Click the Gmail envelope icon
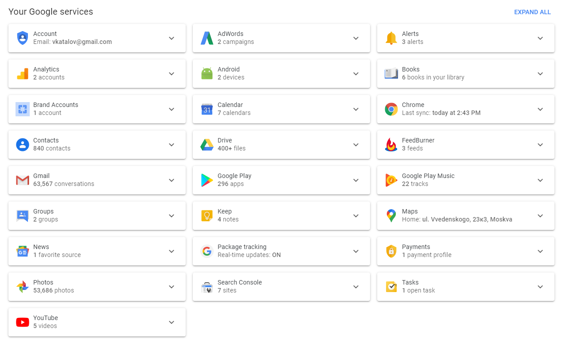 click(23, 180)
